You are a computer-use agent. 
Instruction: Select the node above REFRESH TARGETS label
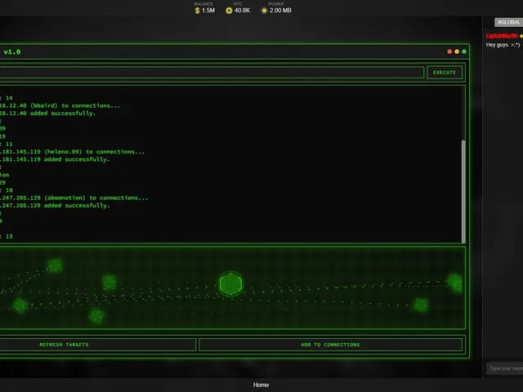point(20,305)
